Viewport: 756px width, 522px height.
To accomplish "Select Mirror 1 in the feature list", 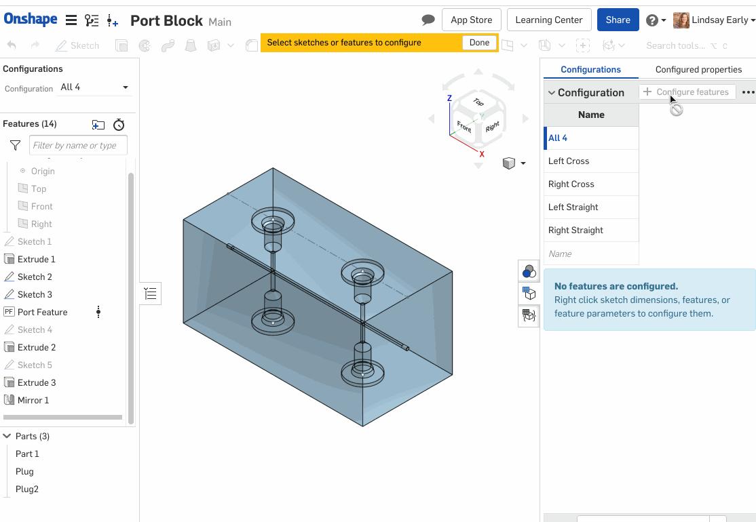I will click(x=33, y=400).
